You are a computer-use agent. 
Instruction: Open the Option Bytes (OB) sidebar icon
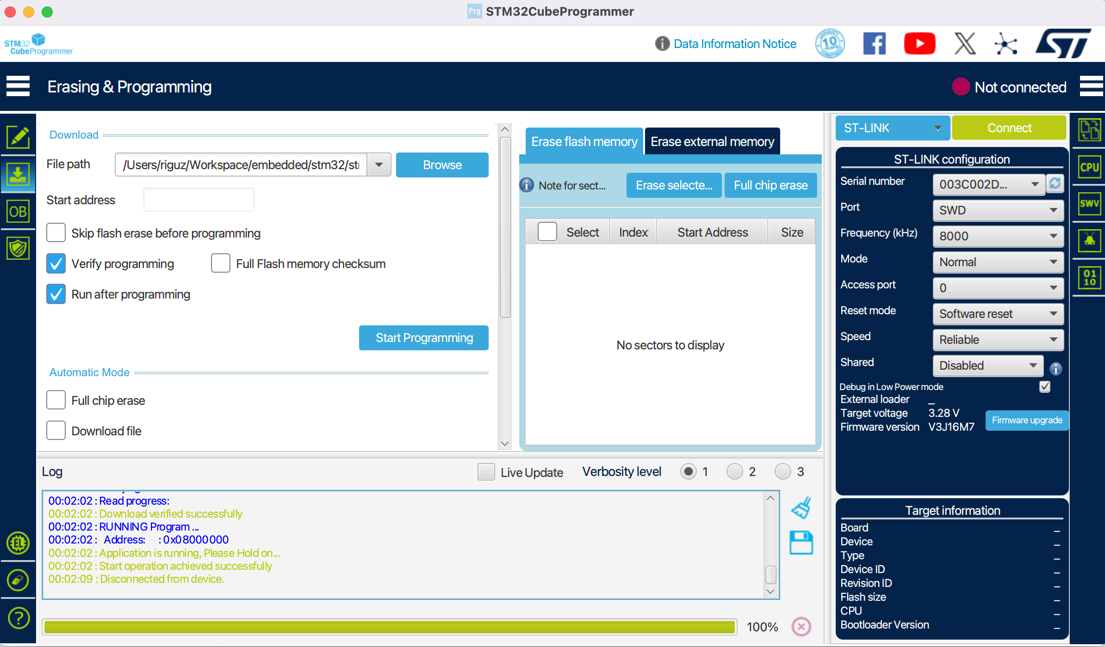click(x=18, y=212)
